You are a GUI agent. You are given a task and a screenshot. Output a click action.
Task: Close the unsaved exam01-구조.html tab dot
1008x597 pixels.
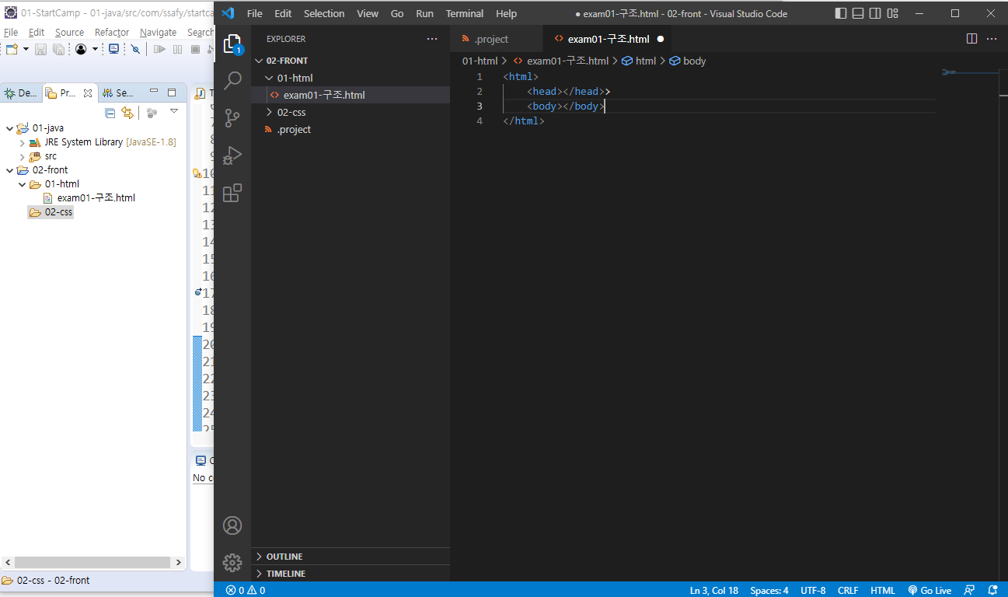point(660,39)
